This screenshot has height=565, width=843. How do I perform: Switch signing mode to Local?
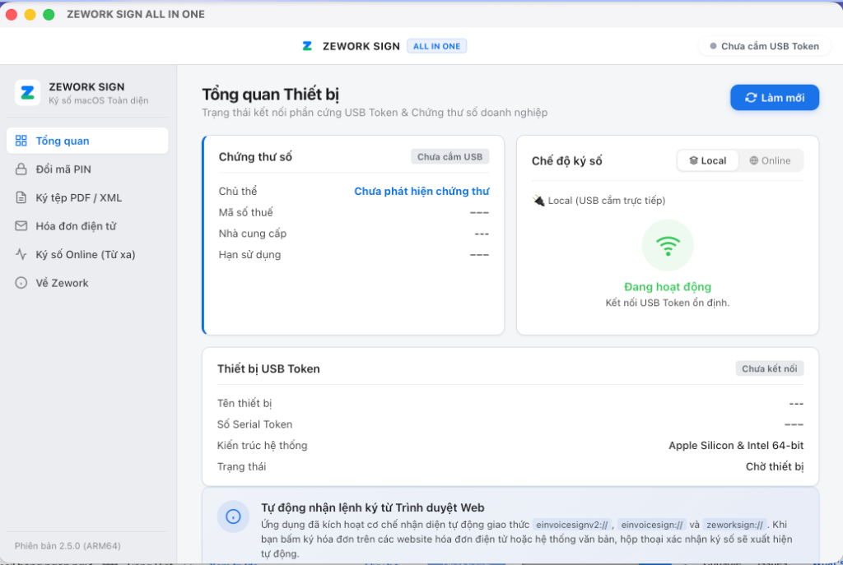click(x=707, y=160)
